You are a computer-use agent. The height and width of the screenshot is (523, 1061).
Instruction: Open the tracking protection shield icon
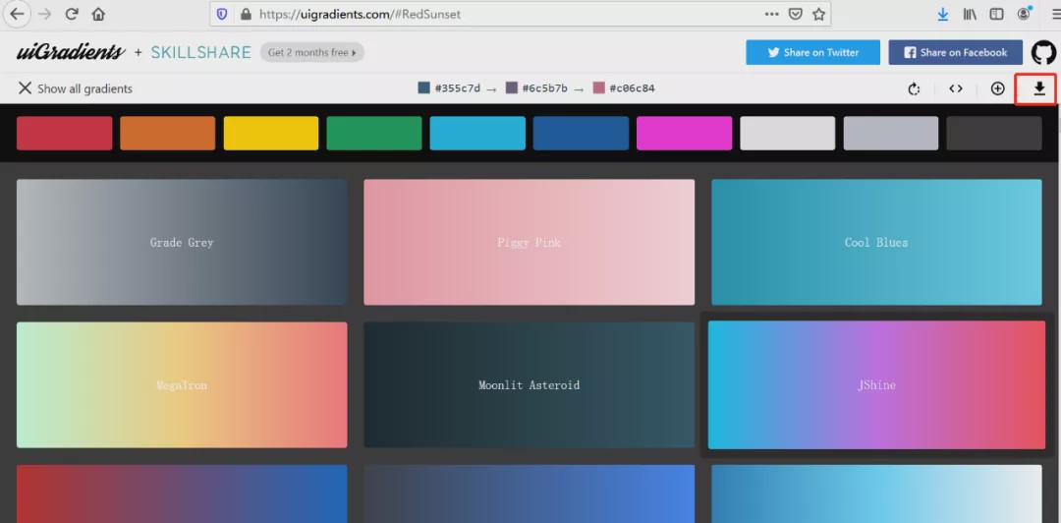pyautogui.click(x=222, y=14)
